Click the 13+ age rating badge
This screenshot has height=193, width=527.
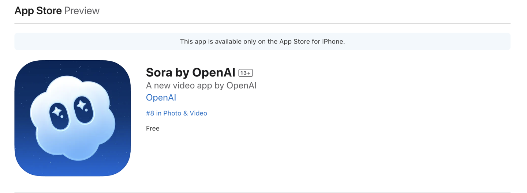pyautogui.click(x=246, y=73)
